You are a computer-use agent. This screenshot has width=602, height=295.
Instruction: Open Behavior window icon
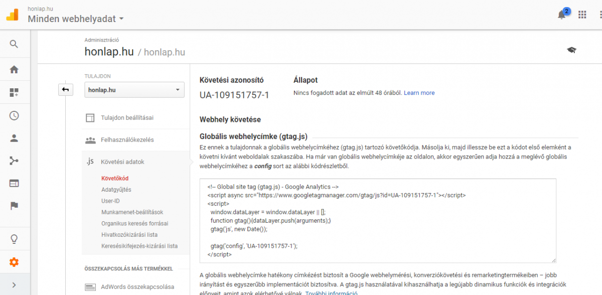(14, 183)
